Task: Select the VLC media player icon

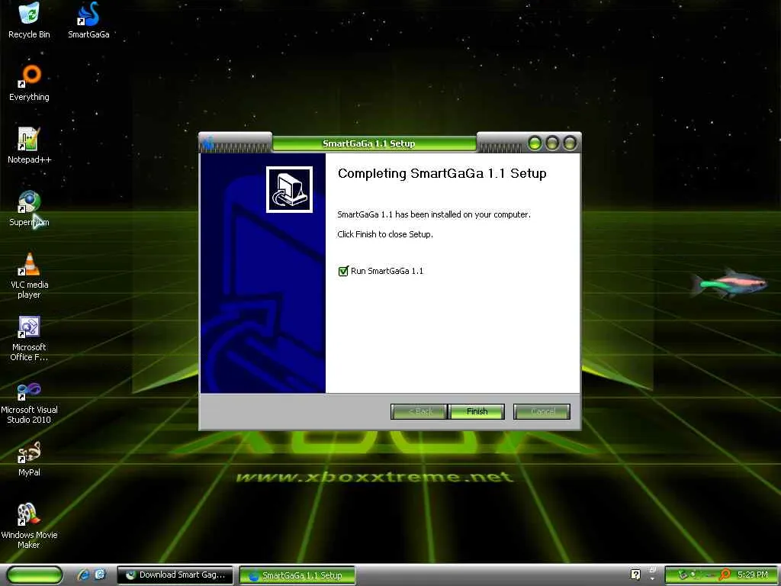Action: click(x=29, y=276)
